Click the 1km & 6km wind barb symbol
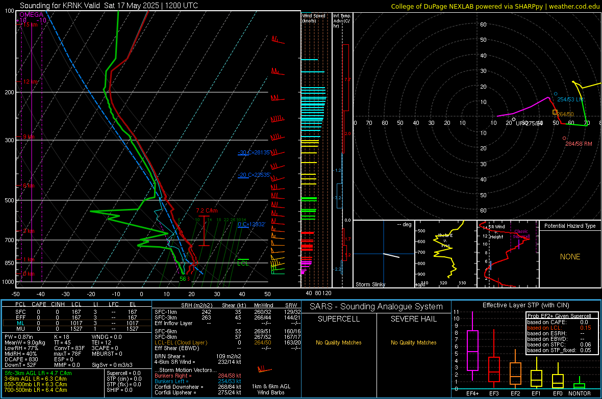 [x=265, y=370]
